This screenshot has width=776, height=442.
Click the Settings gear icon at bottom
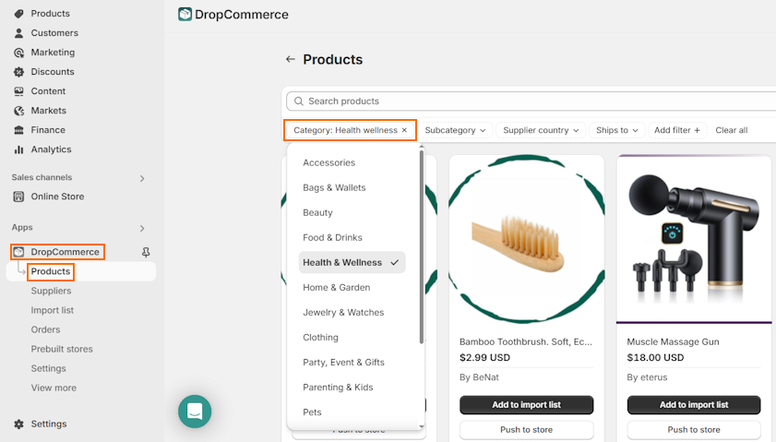tap(18, 424)
